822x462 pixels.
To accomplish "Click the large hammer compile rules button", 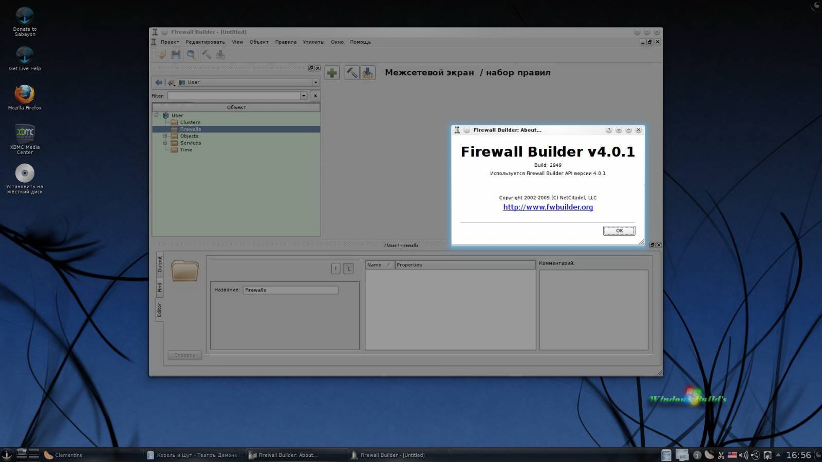I will [352, 73].
